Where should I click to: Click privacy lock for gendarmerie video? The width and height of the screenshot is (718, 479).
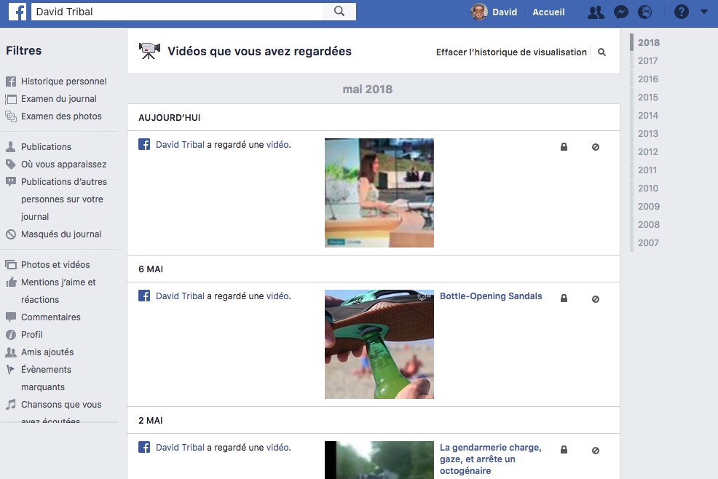(564, 450)
